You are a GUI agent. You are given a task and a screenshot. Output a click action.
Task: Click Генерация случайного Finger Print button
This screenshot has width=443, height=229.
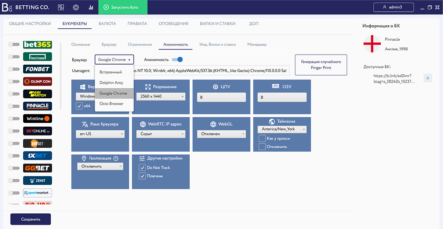click(321, 65)
